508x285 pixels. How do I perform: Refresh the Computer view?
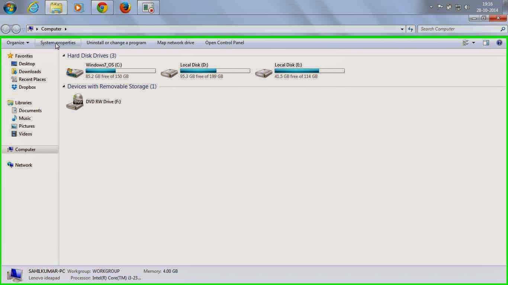coord(411,29)
